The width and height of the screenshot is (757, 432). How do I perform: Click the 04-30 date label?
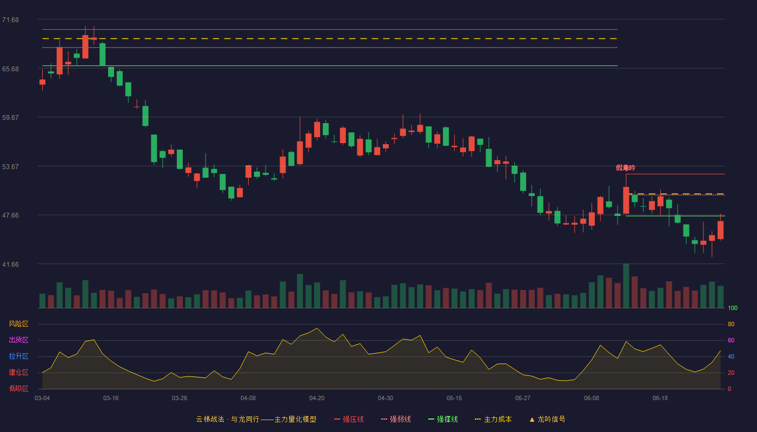(386, 398)
